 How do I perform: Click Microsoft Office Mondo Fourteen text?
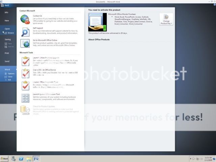click(122, 14)
